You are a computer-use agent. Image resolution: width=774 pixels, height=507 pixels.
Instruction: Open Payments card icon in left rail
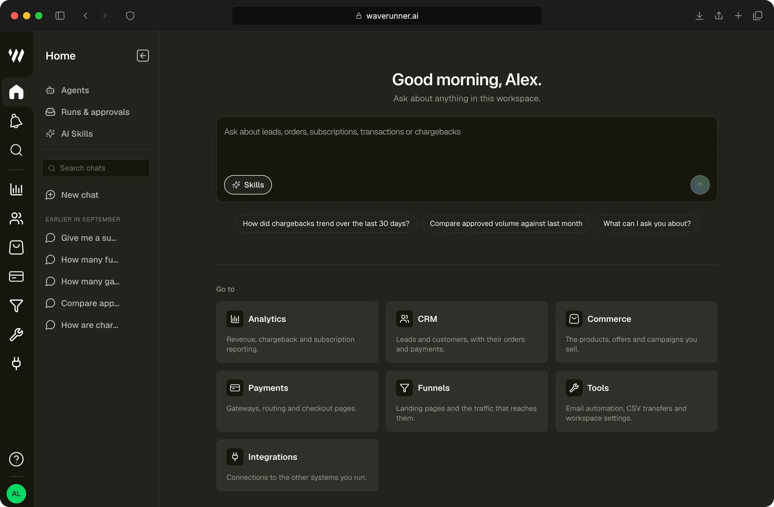(x=16, y=276)
